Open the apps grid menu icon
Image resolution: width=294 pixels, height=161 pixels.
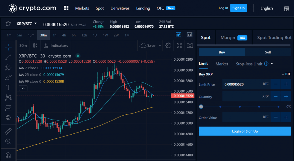coord(66,8)
